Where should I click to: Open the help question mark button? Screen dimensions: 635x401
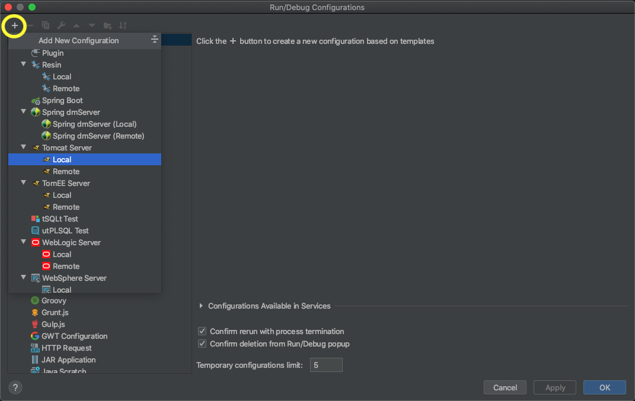15,387
